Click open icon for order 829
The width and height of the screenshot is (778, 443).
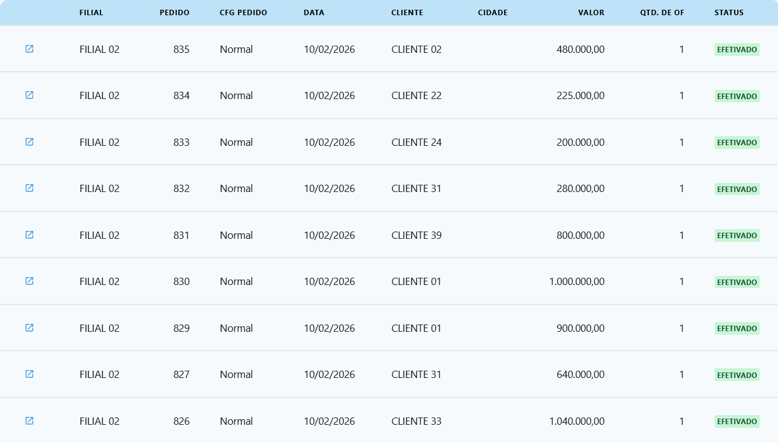pos(29,328)
